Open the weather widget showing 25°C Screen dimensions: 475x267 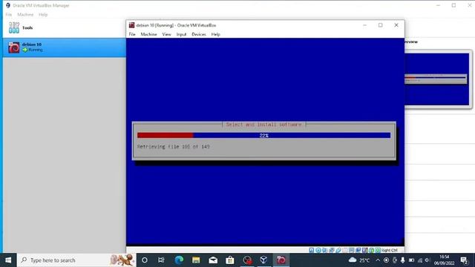tap(359, 260)
